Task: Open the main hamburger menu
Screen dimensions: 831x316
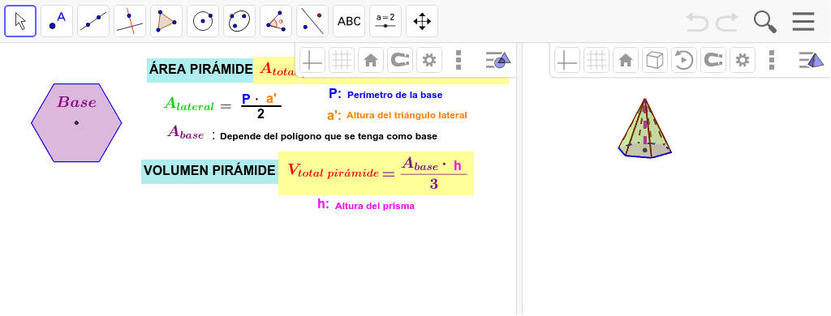Action: tap(803, 22)
